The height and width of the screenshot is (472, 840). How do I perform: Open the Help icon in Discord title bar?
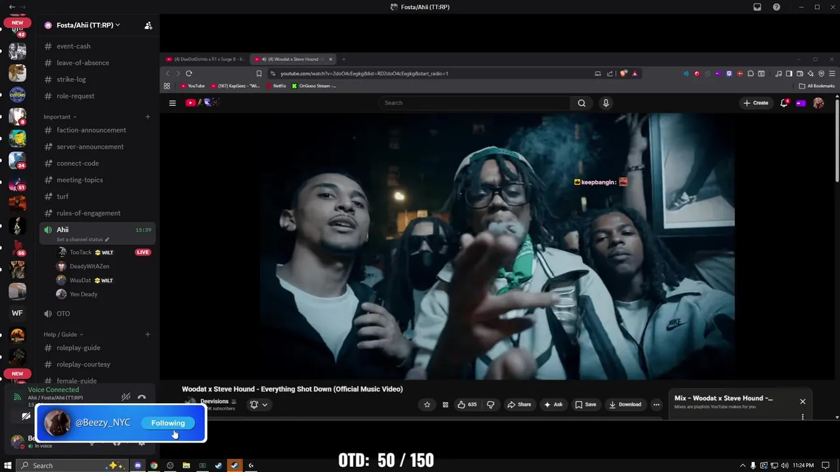tap(777, 7)
